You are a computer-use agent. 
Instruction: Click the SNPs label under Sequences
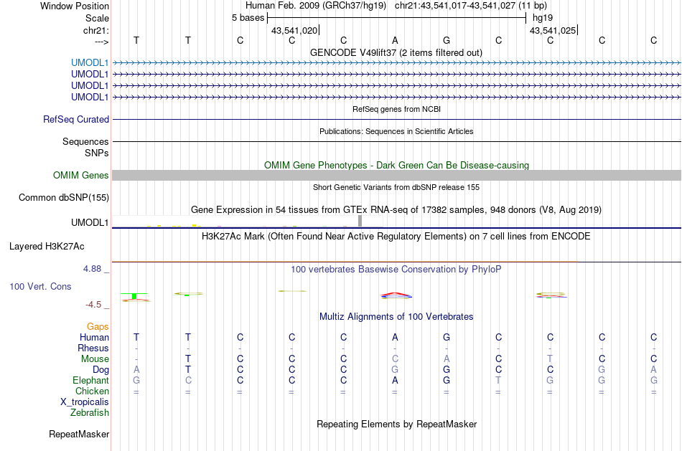pos(97,153)
